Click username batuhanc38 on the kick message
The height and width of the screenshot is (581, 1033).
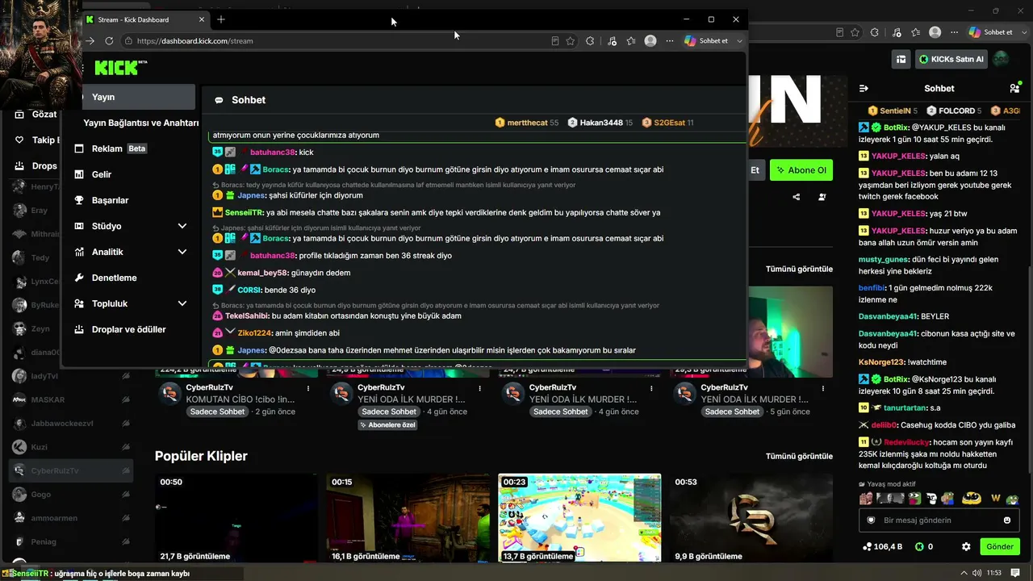point(273,153)
